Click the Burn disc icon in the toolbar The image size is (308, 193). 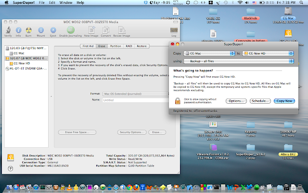[x=29, y=30]
